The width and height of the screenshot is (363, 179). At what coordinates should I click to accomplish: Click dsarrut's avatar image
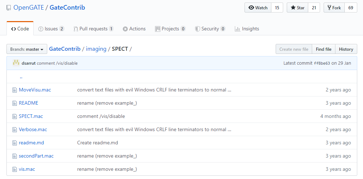[x=16, y=63]
